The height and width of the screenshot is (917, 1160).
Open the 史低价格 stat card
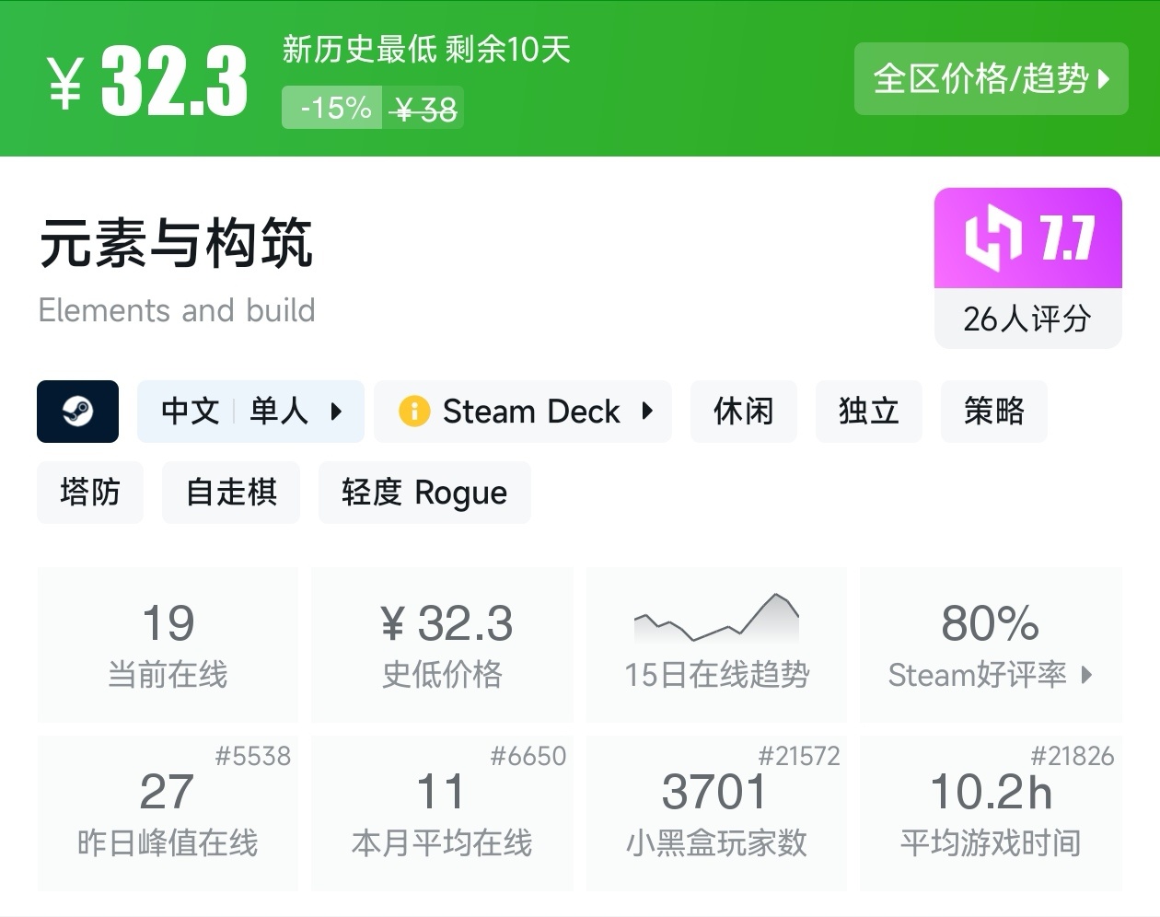442,644
